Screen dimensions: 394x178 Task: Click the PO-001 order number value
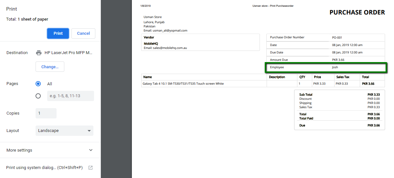pos(337,38)
